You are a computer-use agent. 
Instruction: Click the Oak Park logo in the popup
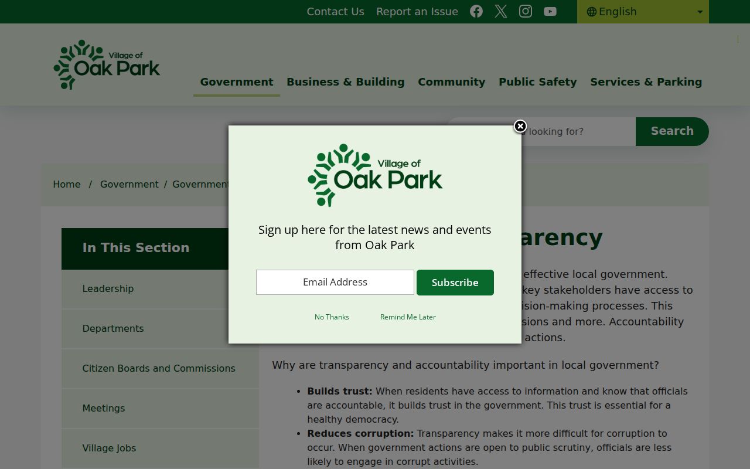(x=375, y=175)
